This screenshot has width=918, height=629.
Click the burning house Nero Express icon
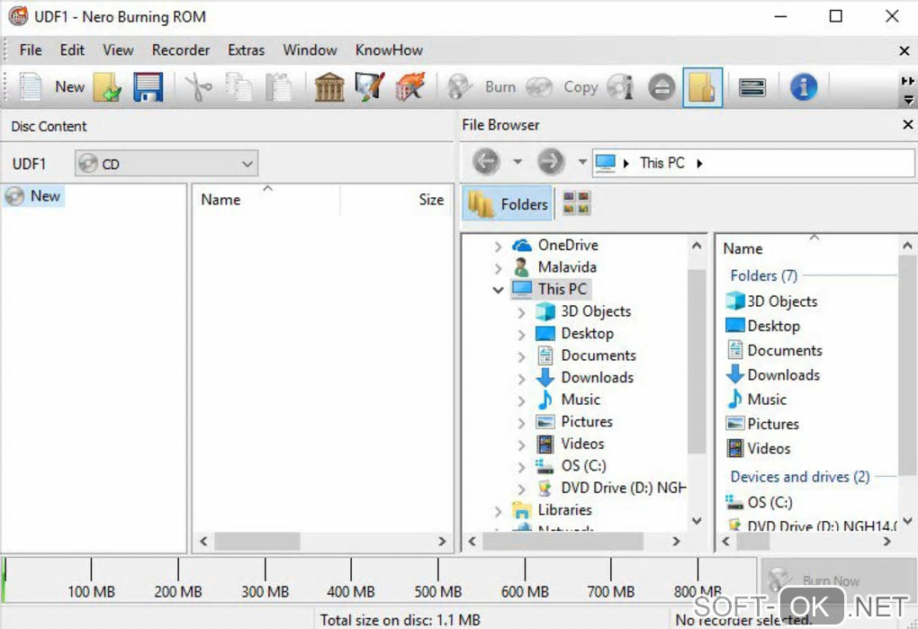click(409, 87)
